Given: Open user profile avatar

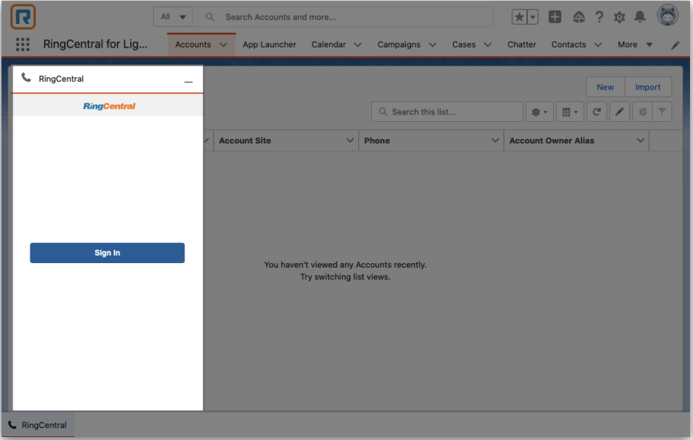Looking at the screenshot, I should (x=668, y=16).
